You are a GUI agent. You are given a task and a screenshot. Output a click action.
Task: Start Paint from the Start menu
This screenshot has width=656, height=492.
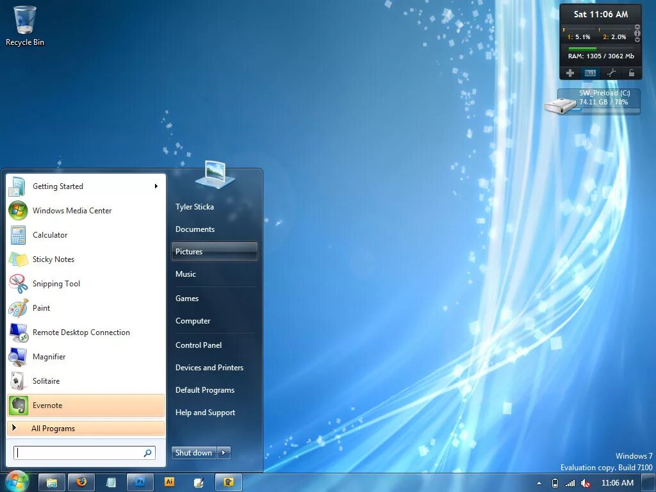(x=86, y=308)
